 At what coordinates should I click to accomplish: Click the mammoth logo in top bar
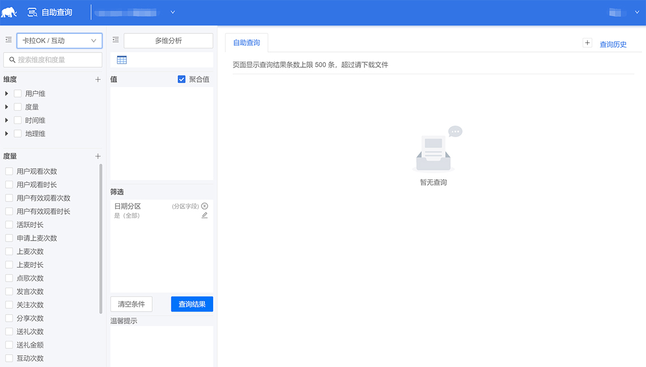click(10, 11)
